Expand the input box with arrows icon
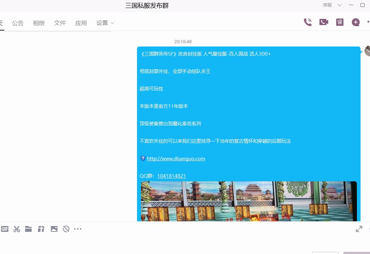370x254 pixels. pos(359,229)
